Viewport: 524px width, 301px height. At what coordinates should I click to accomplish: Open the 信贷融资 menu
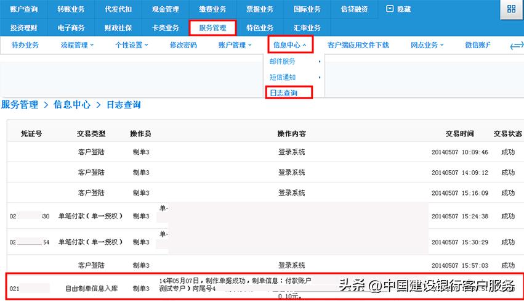pyautogui.click(x=354, y=9)
